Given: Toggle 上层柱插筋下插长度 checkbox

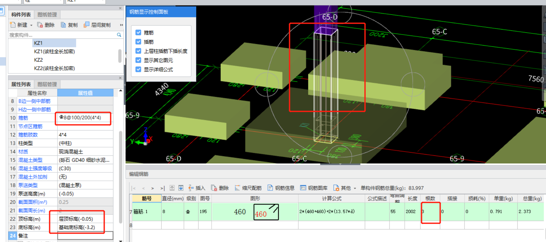Looking at the screenshot, I should [x=138, y=51].
